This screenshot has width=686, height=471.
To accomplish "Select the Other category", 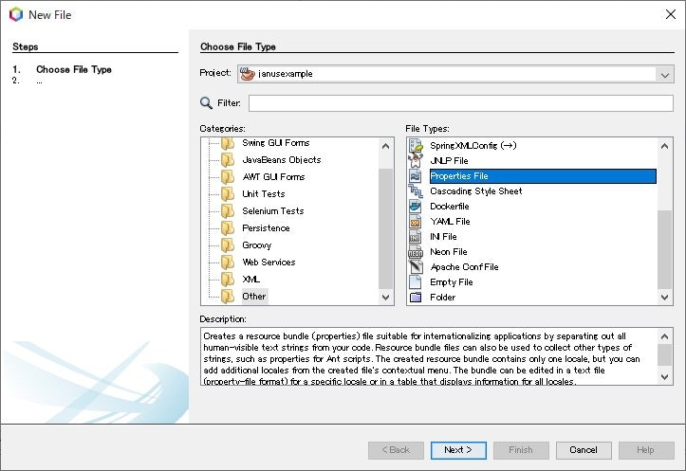I will point(253,297).
